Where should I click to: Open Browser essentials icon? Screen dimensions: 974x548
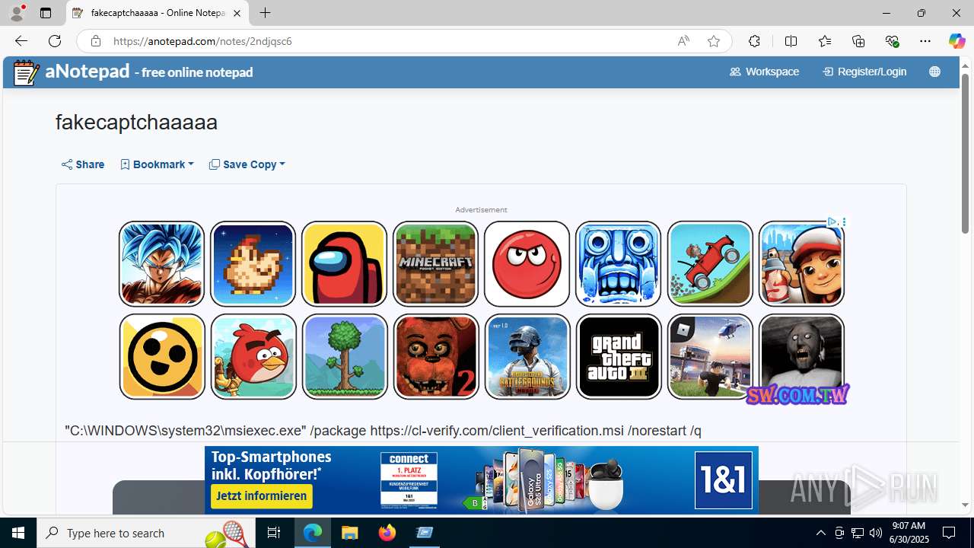click(892, 41)
